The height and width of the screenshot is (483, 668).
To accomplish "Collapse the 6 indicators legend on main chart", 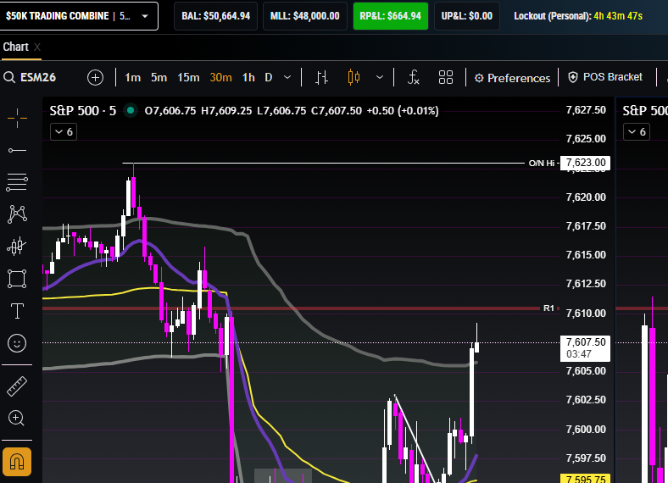I will [64, 132].
